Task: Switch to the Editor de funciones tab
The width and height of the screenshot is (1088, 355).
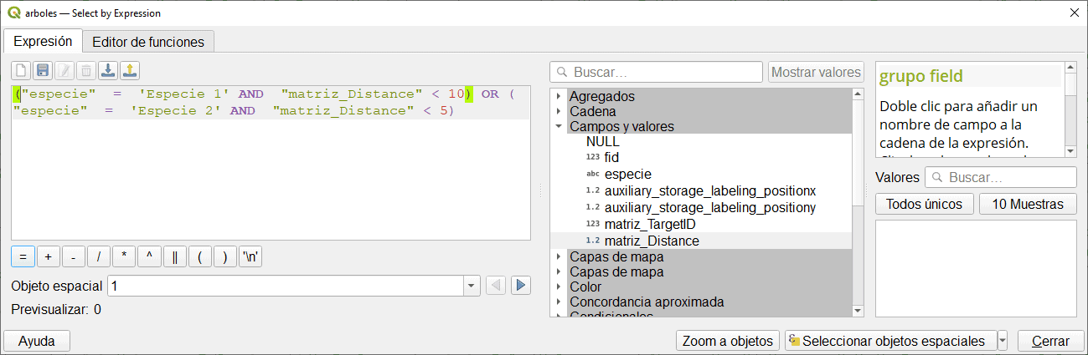Action: tap(147, 41)
